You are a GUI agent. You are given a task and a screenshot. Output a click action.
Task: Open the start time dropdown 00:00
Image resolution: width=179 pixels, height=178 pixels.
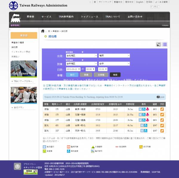pyautogui.click(x=90, y=69)
